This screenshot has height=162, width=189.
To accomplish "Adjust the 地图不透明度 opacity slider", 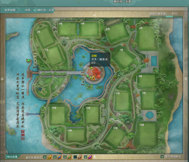I will pyautogui.click(x=166, y=17).
